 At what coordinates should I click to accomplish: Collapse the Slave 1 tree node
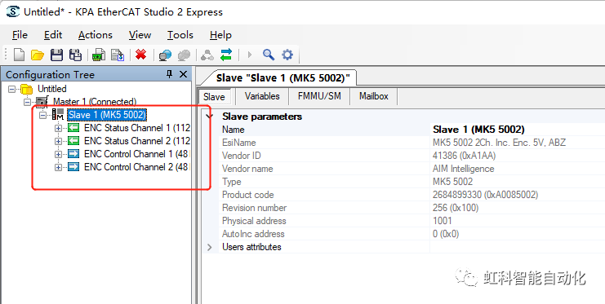coord(42,115)
